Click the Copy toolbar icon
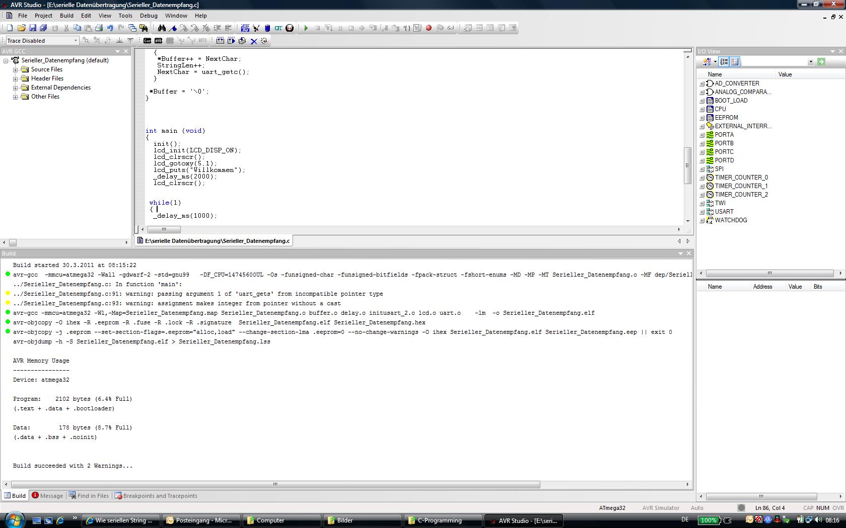846x528 pixels. 77,28
